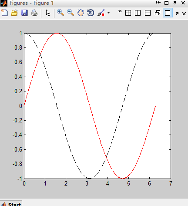The width and height of the screenshot is (188, 206).
Task: Expand hidden toolbar items with the chevron
Action: click(x=120, y=11)
